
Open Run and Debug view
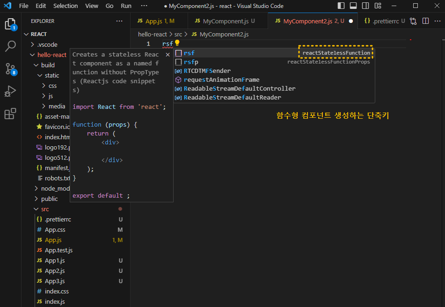tap(10, 91)
